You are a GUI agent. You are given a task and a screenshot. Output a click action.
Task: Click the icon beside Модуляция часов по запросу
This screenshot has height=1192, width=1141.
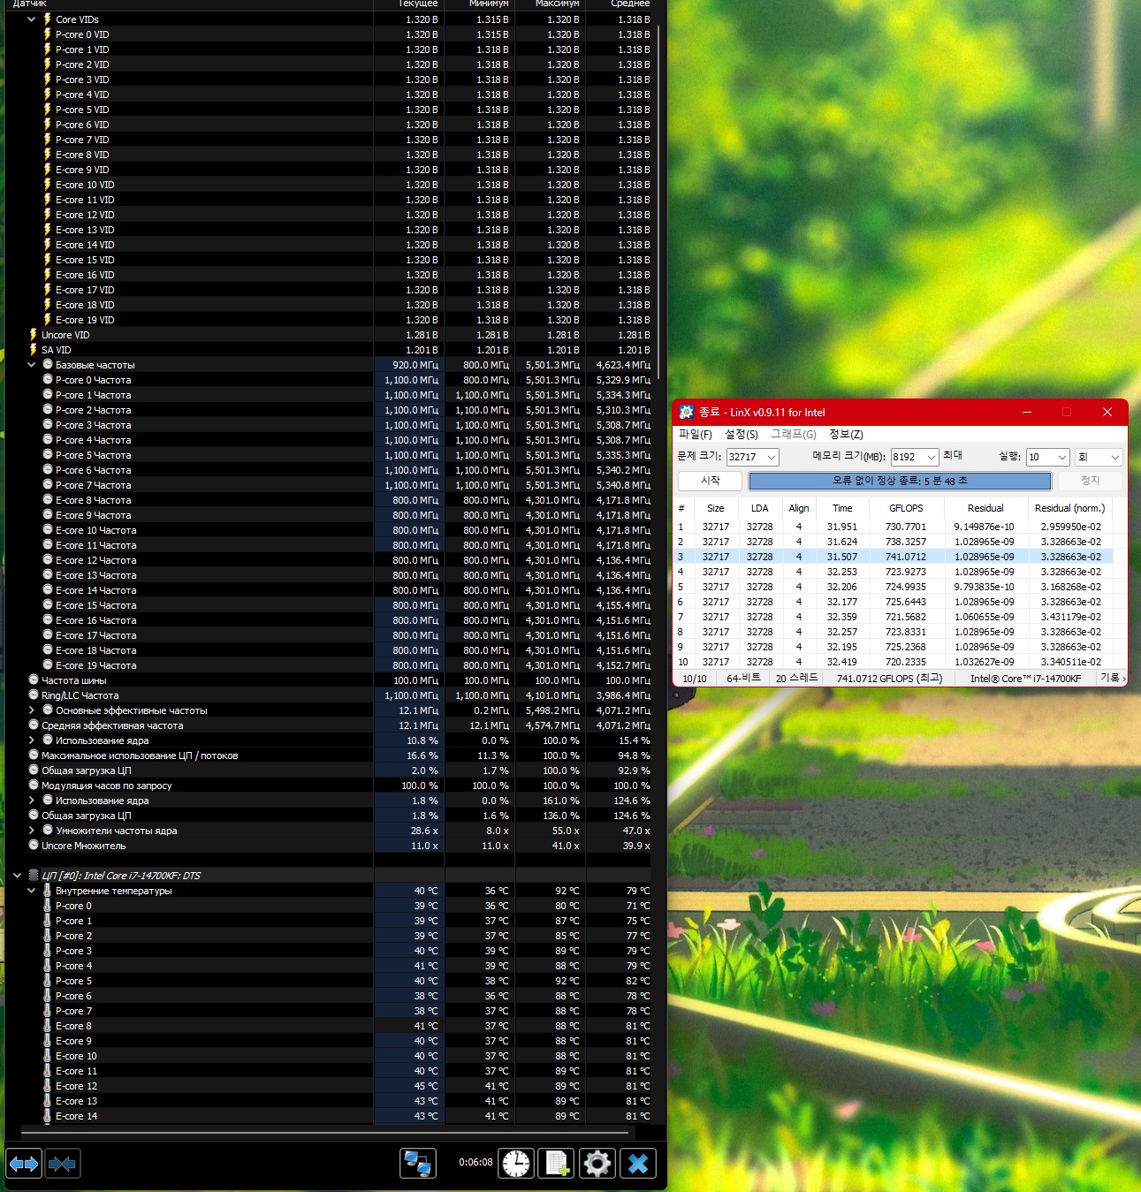[34, 785]
